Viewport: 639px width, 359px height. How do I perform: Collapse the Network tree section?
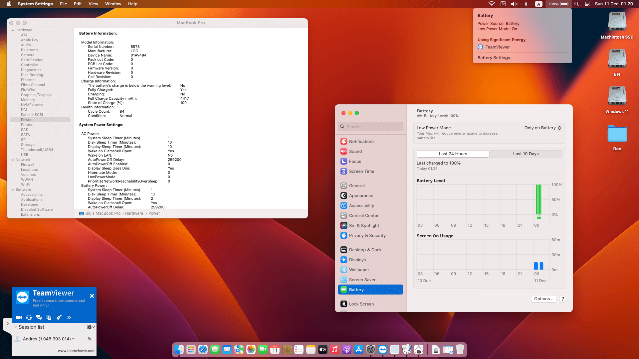(x=13, y=160)
